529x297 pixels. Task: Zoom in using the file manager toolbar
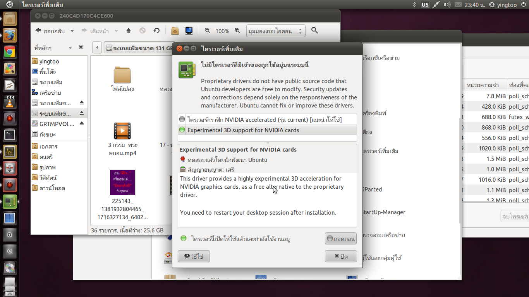[x=237, y=31]
